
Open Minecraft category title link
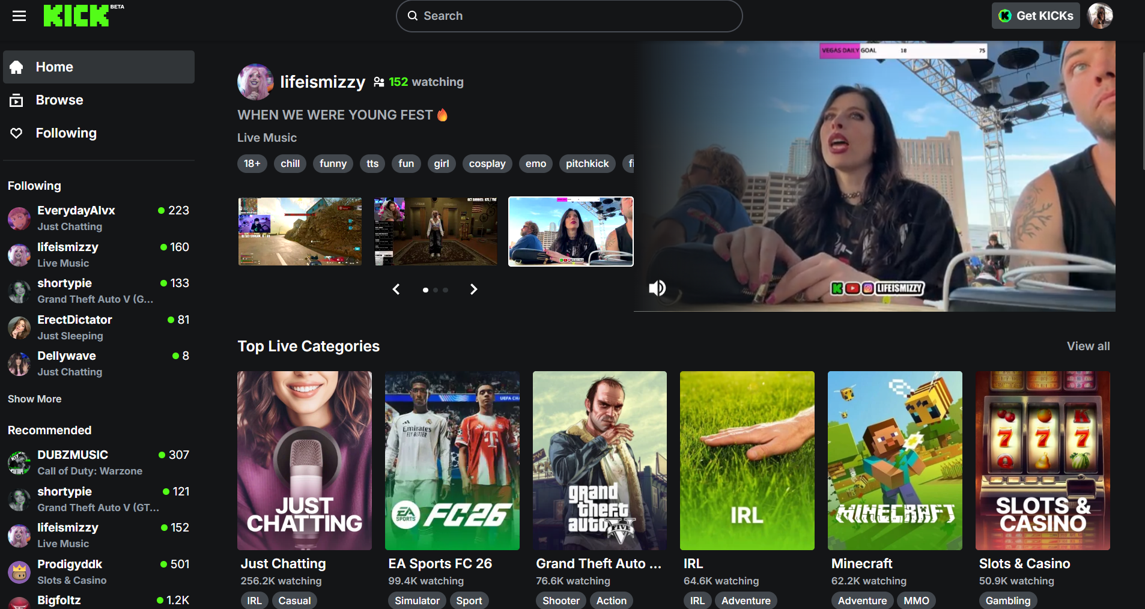click(x=862, y=563)
